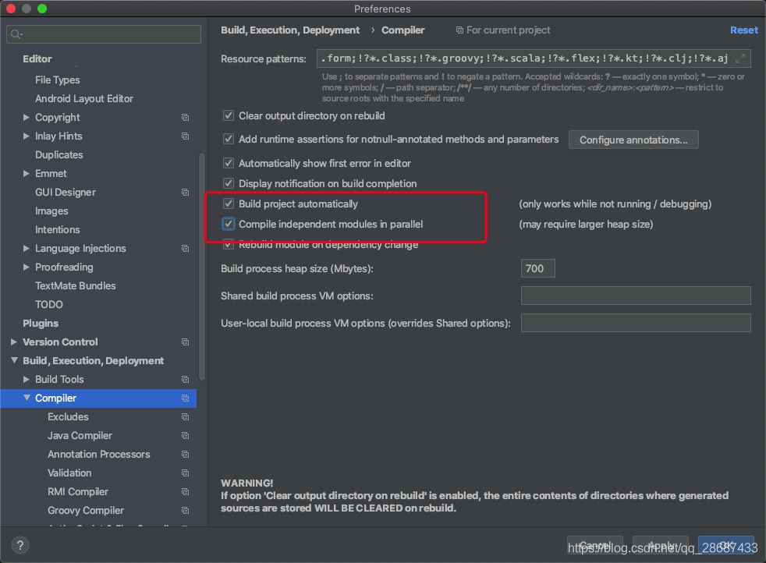Uncheck Compile independent modules in parallel

(x=229, y=224)
